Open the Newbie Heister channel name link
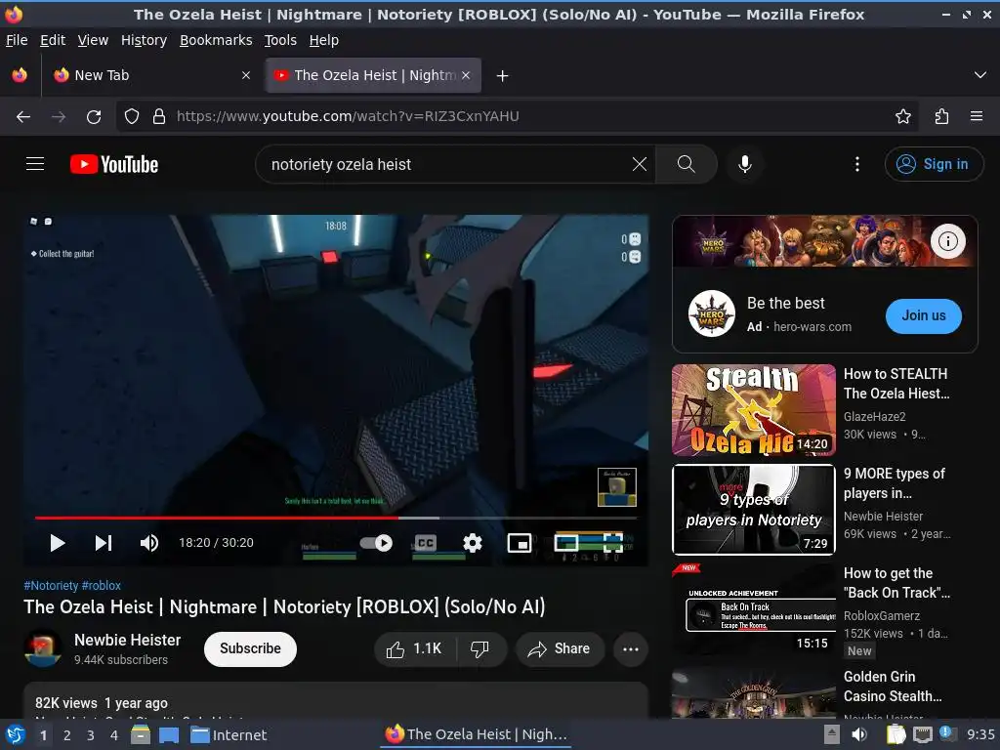This screenshot has width=1000, height=750. point(128,640)
